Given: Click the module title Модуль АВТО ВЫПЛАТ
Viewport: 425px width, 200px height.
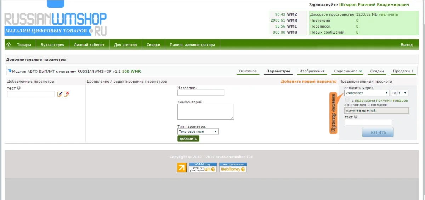Looking at the screenshot, I should (x=66, y=71).
